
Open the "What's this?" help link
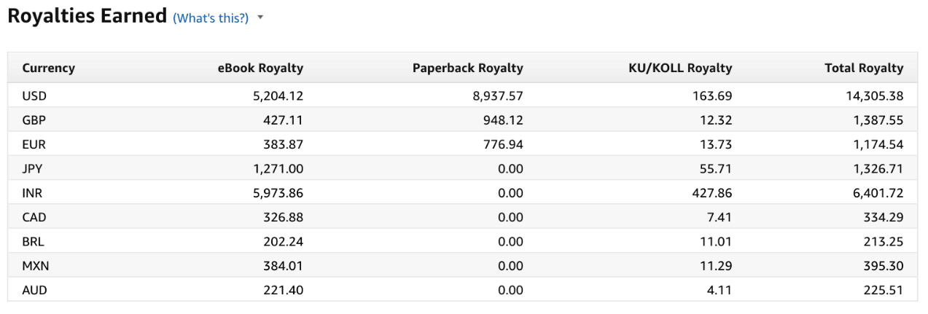tap(211, 17)
